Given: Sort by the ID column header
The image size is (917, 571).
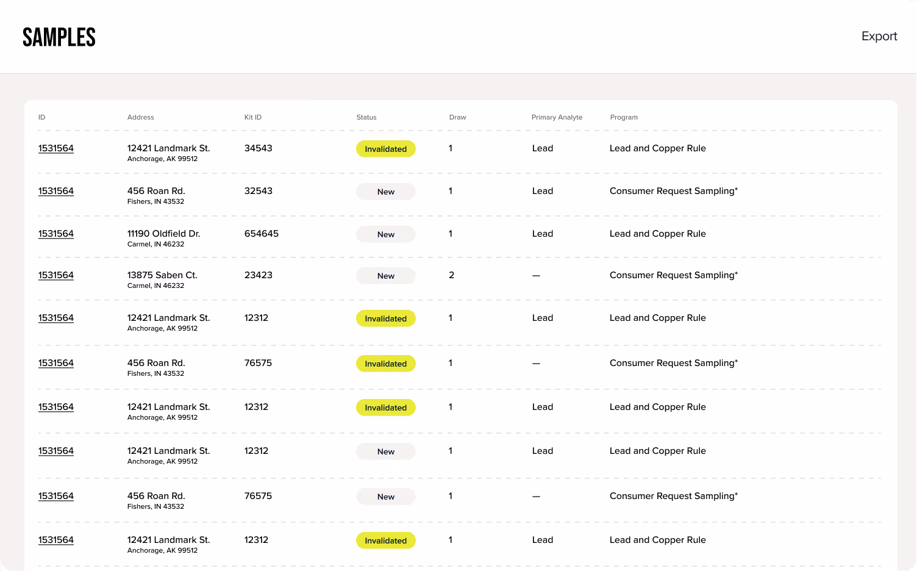Looking at the screenshot, I should point(41,117).
